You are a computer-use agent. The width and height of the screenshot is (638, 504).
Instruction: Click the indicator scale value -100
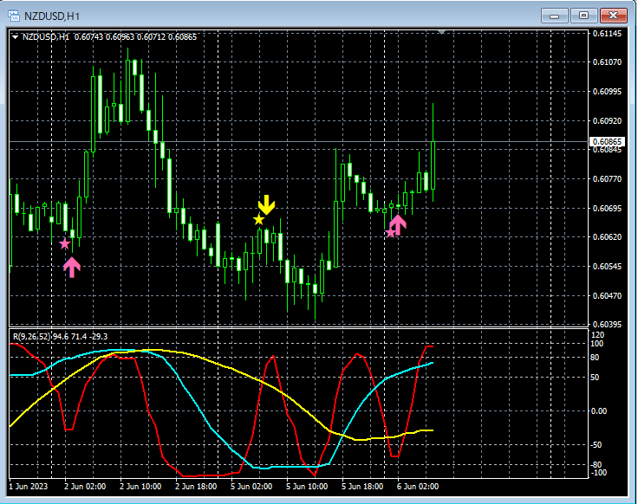click(x=598, y=472)
